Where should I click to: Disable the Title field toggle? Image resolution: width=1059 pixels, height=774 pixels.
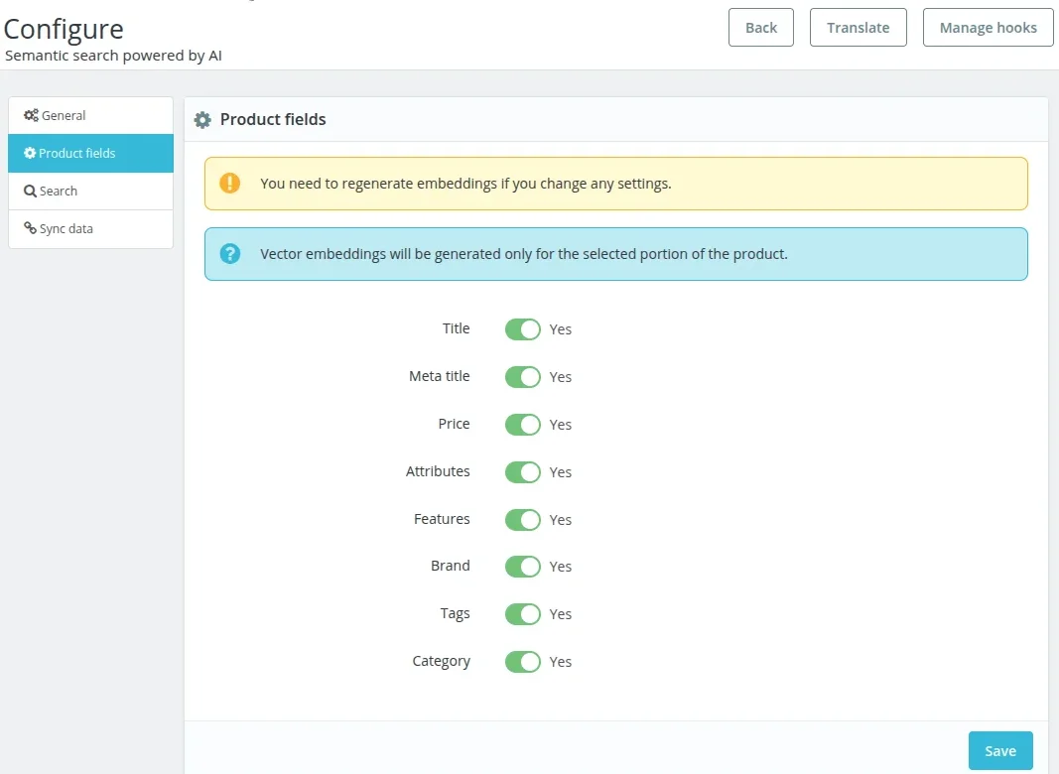point(522,329)
